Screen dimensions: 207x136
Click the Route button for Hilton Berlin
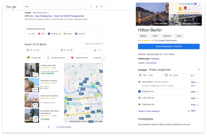tap(155, 36)
